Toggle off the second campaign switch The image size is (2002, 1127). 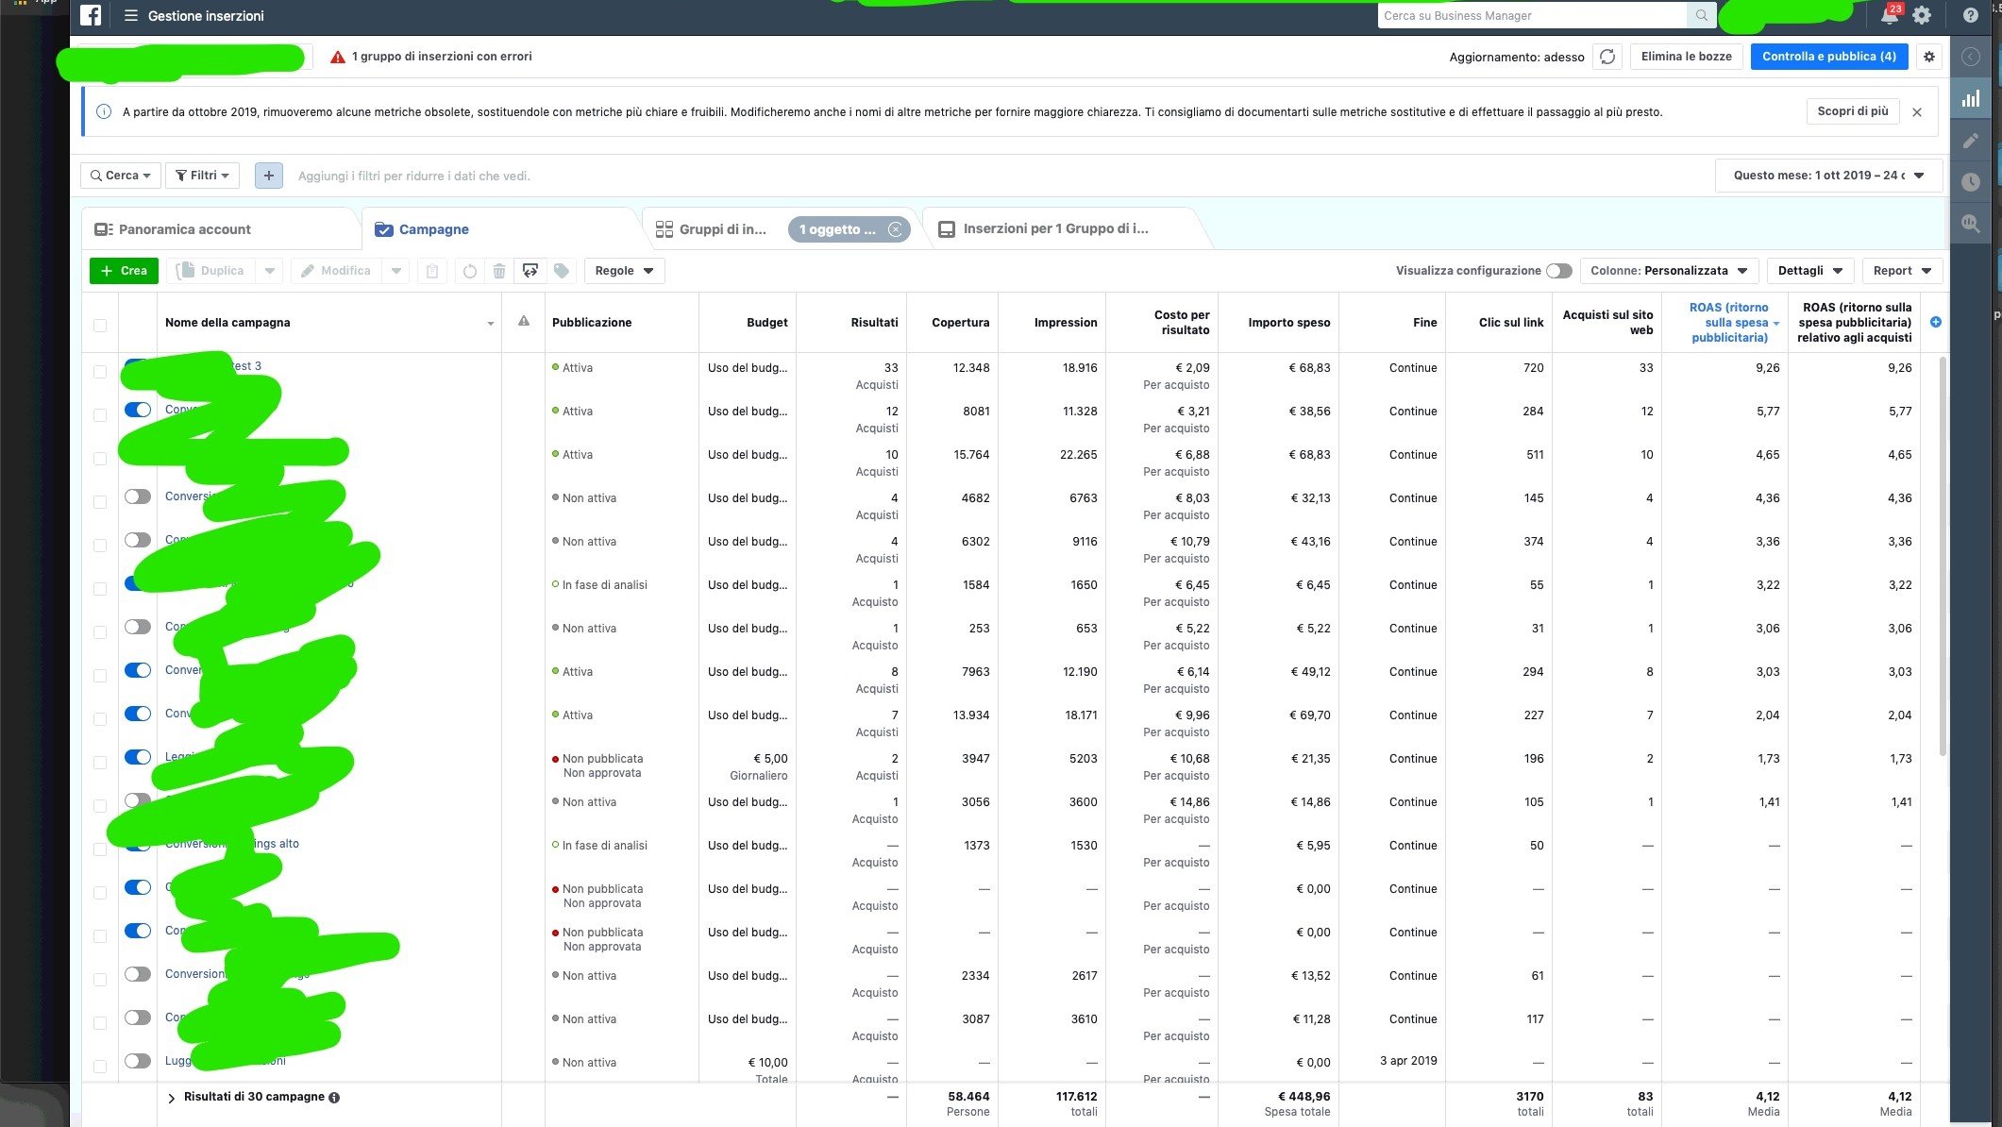pyautogui.click(x=138, y=410)
